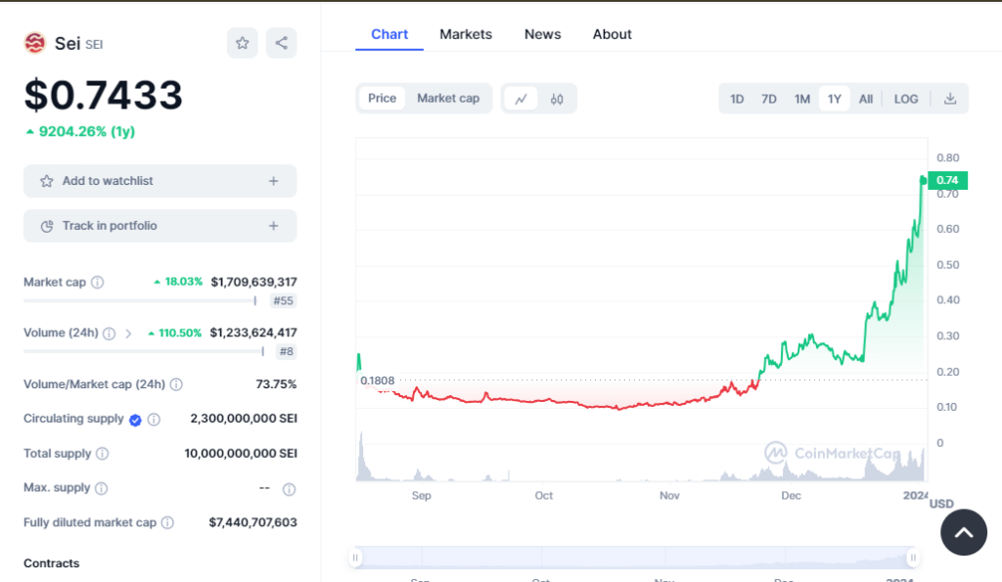Screen dimensions: 1002x582
Task: Select the 7D time range
Action: [769, 99]
